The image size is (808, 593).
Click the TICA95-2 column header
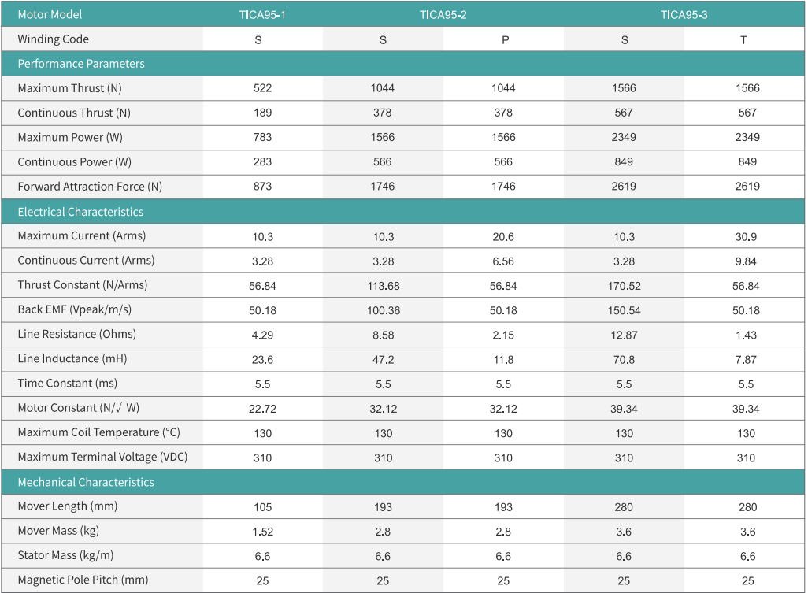[443, 15]
